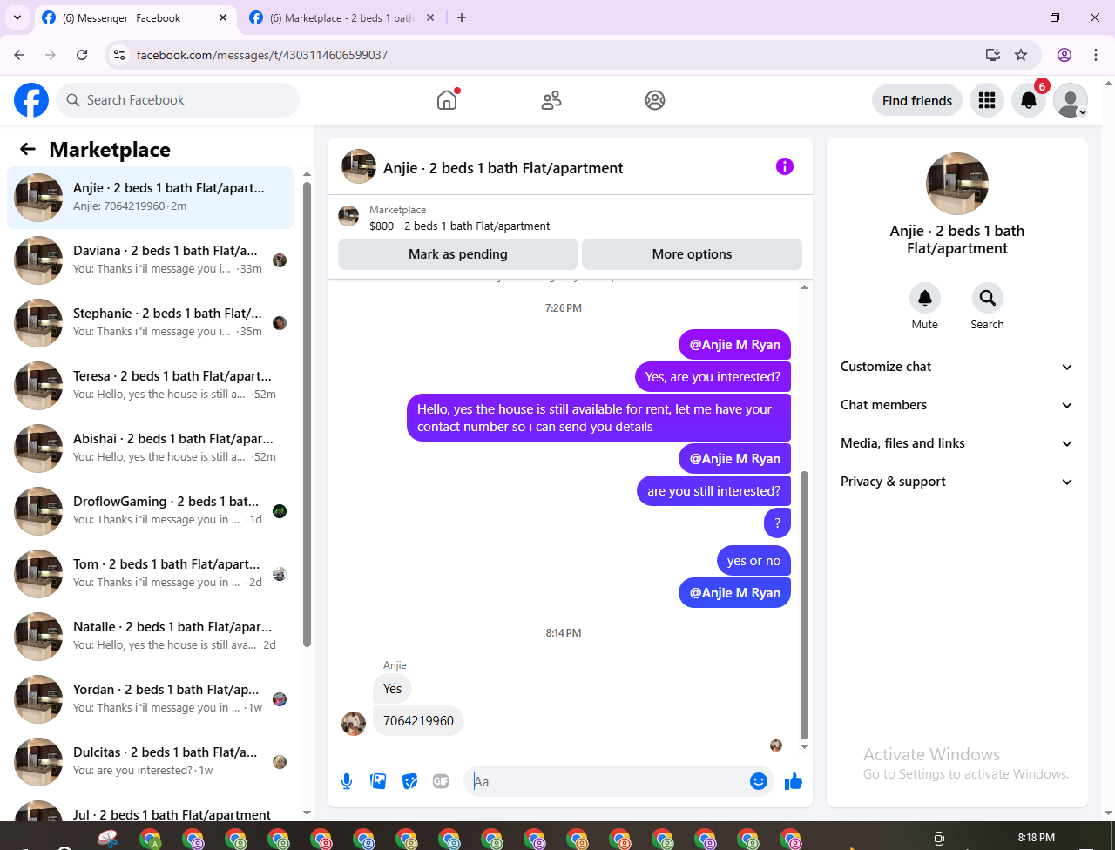The height and width of the screenshot is (850, 1115).
Task: Open the account profile avatar menu
Action: tap(1071, 100)
